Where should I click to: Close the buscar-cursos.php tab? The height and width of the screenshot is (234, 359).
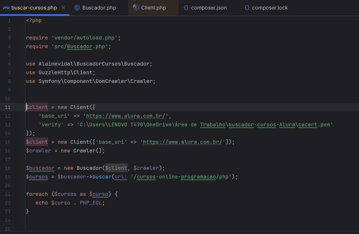63,8
